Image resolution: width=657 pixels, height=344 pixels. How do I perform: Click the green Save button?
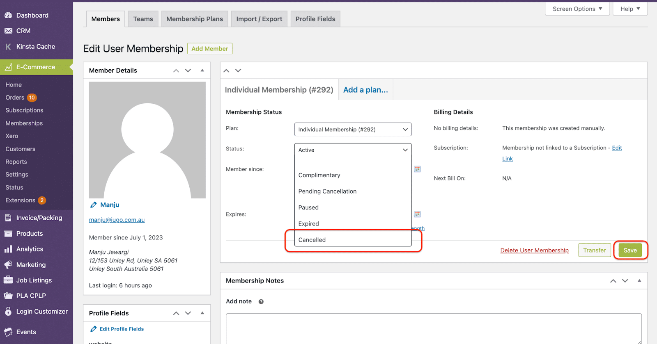pyautogui.click(x=630, y=250)
